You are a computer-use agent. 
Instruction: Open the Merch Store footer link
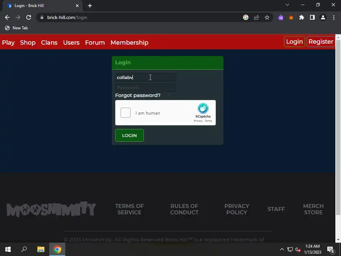tap(313, 209)
